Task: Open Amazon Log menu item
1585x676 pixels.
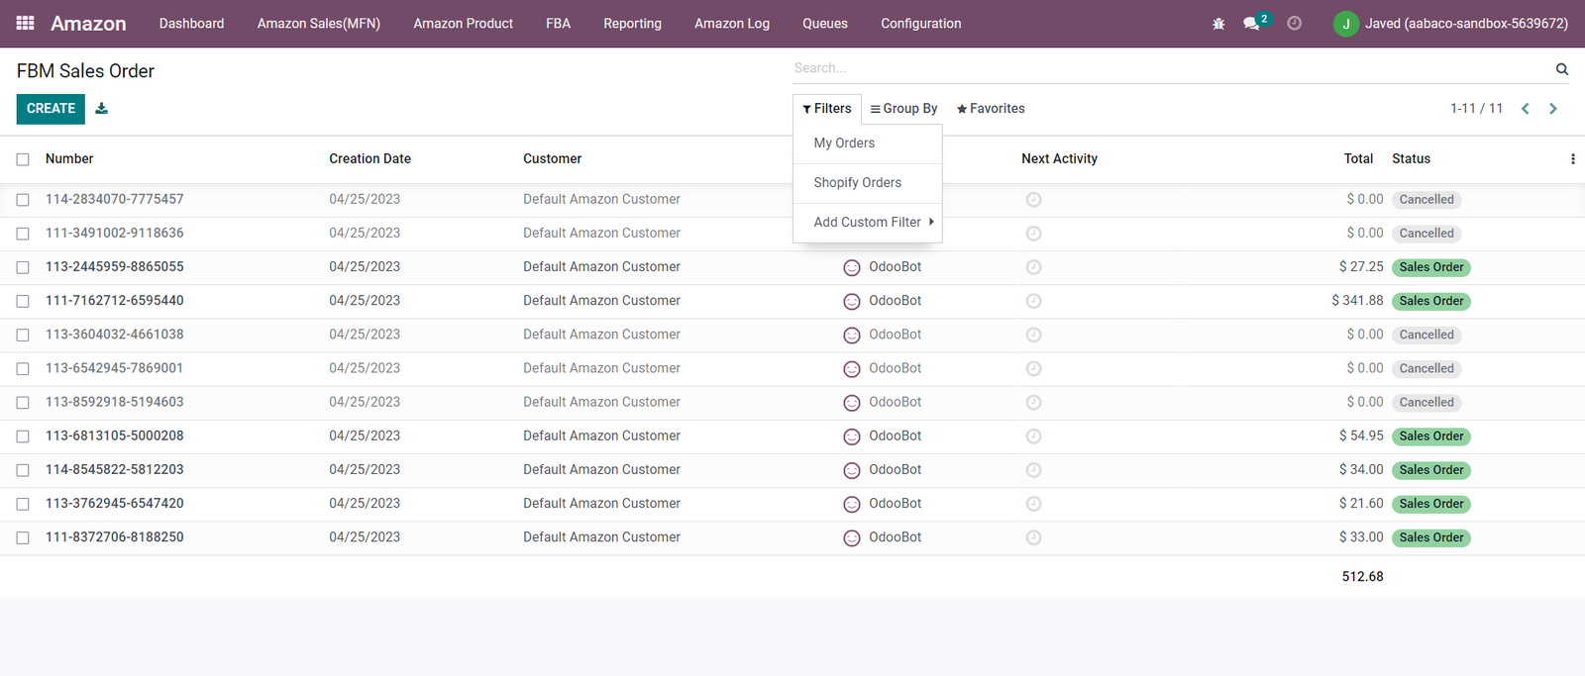Action: [x=732, y=24]
